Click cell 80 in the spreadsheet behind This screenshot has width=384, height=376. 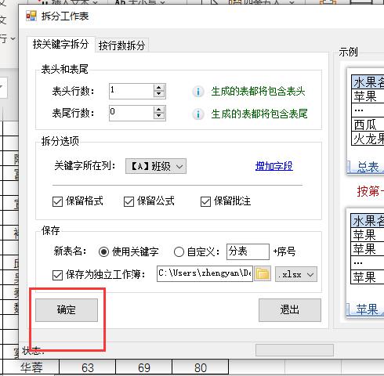pos(201,367)
